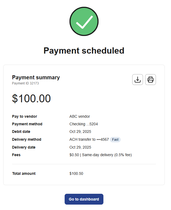Click the ABC vendor name

(80, 116)
